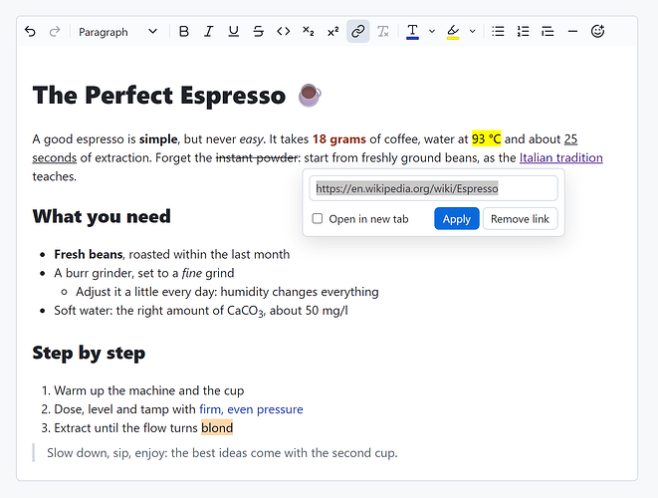Enable Open in new tab checkbox

click(318, 219)
